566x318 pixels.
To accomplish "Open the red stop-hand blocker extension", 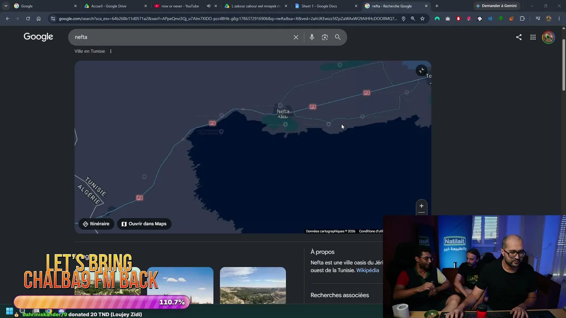I will coord(458,19).
